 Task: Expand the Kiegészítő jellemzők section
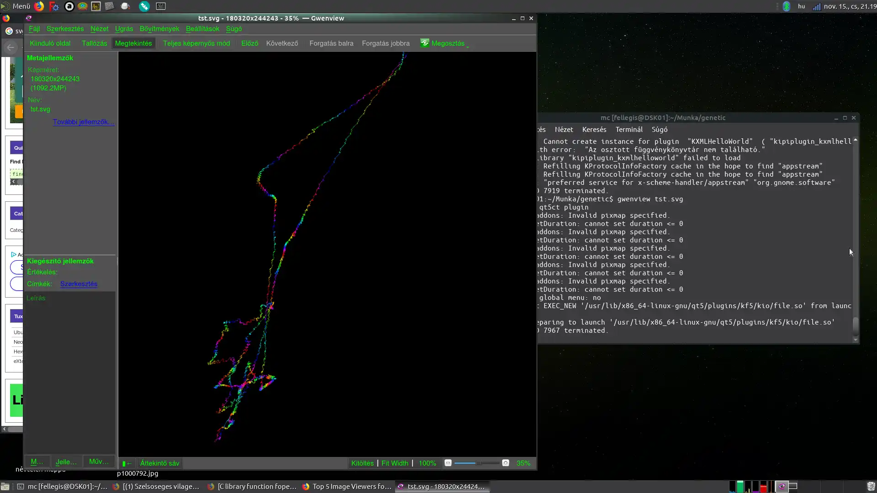60,260
